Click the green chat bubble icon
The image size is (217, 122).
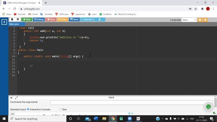click(x=209, y=107)
